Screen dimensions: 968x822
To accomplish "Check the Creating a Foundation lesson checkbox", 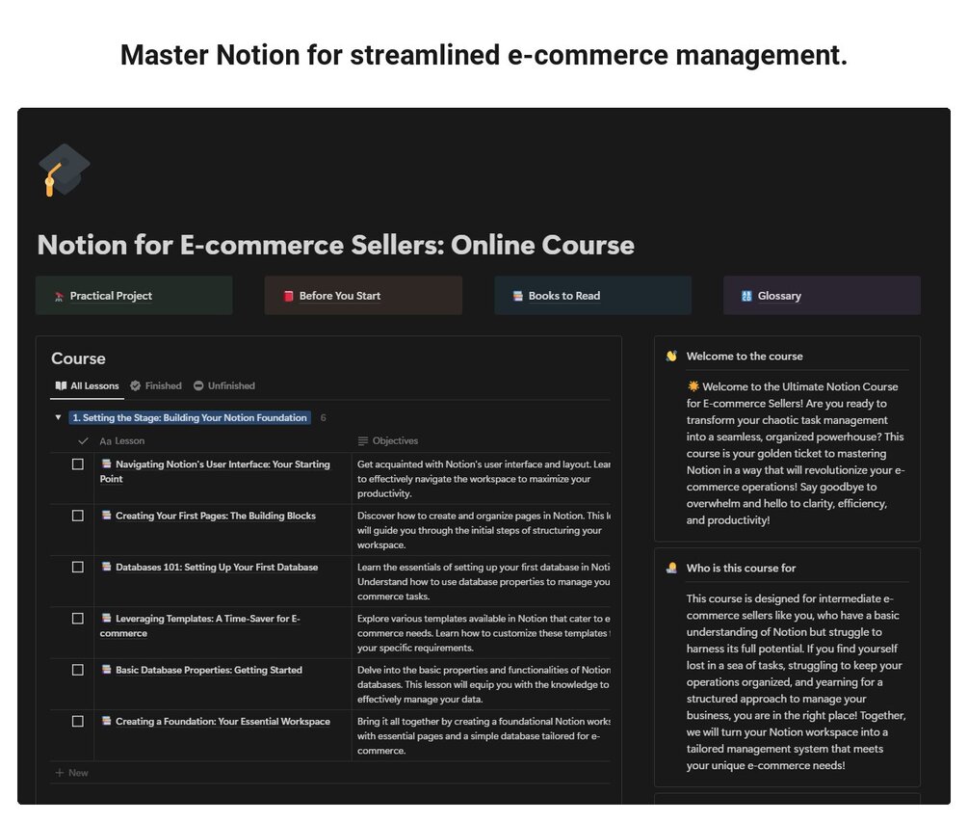I will pos(78,722).
